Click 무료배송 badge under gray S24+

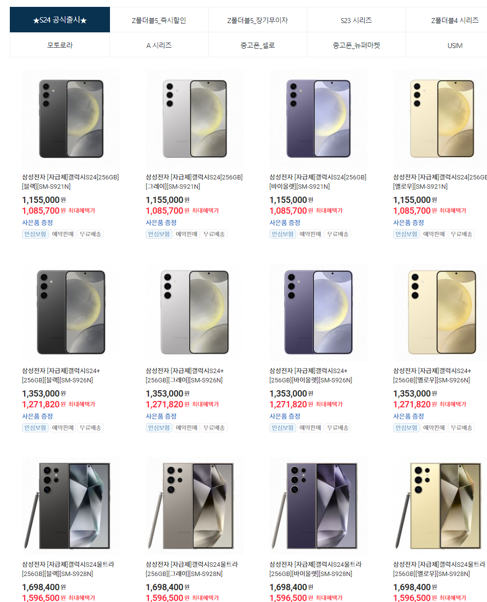[214, 428]
